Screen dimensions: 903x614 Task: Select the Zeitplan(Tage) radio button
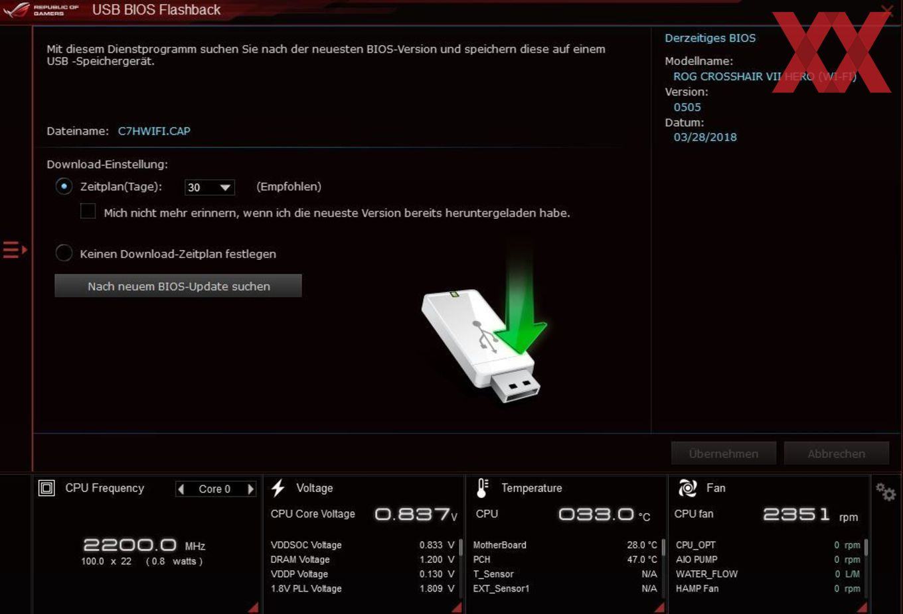click(64, 187)
